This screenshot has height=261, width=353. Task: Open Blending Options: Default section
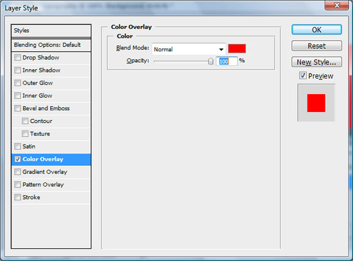pyautogui.click(x=51, y=45)
